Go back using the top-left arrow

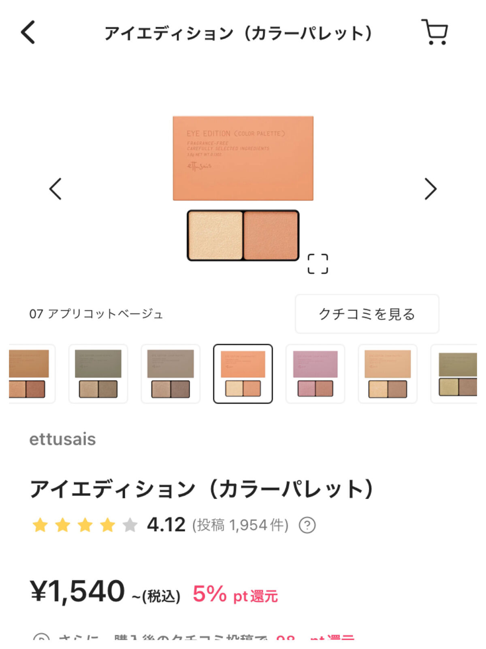pyautogui.click(x=28, y=32)
